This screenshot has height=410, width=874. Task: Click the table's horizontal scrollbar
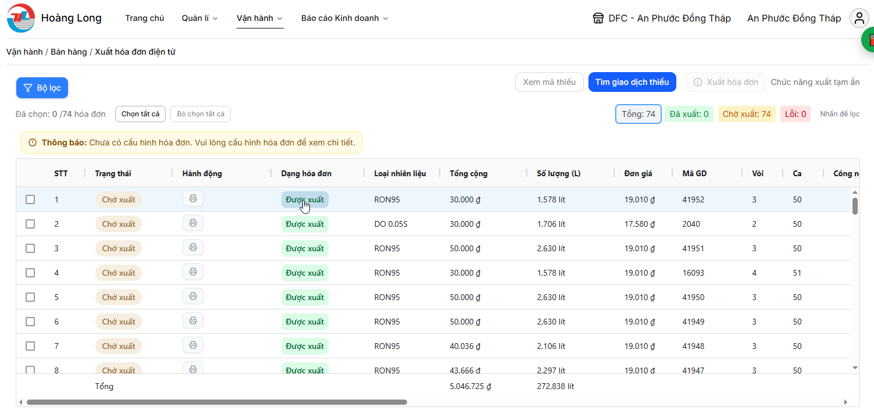click(x=216, y=402)
